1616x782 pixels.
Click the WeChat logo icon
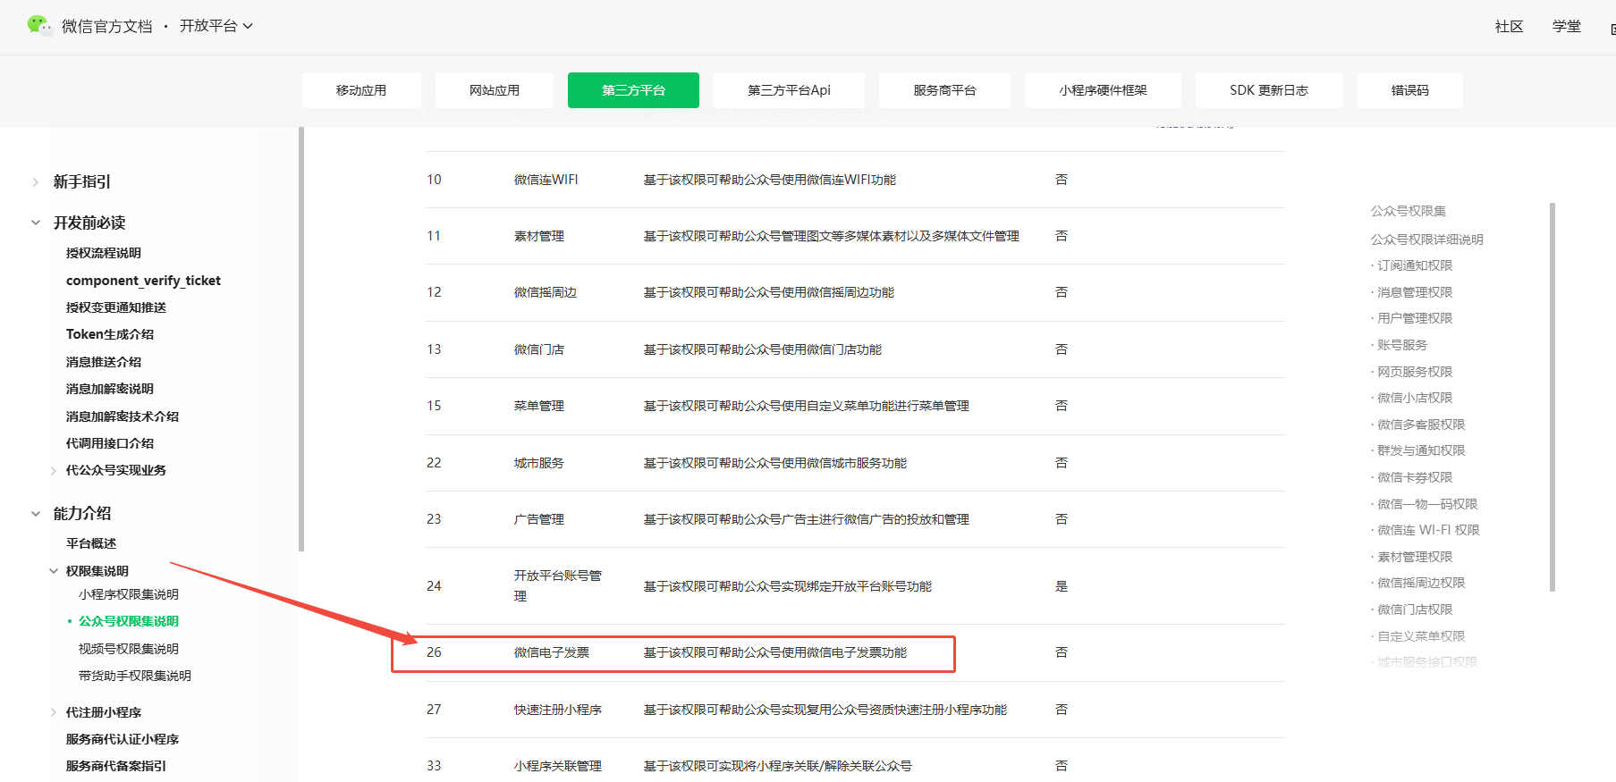point(39,26)
